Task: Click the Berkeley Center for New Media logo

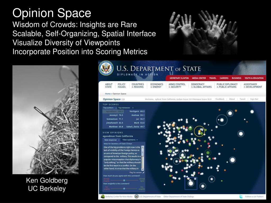Action: click(103, 196)
